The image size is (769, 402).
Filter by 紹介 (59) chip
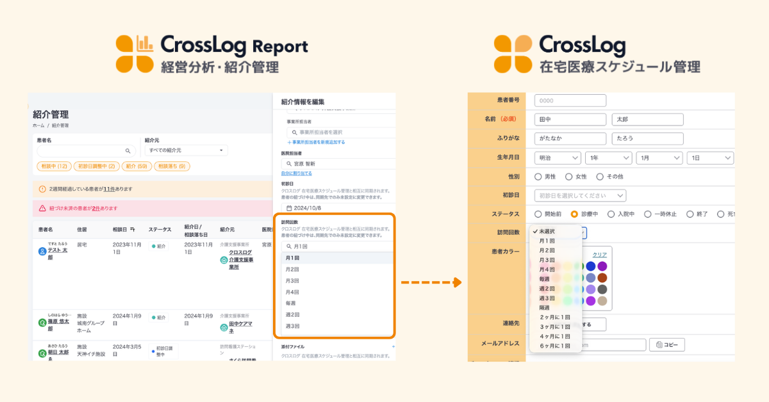pos(136,166)
